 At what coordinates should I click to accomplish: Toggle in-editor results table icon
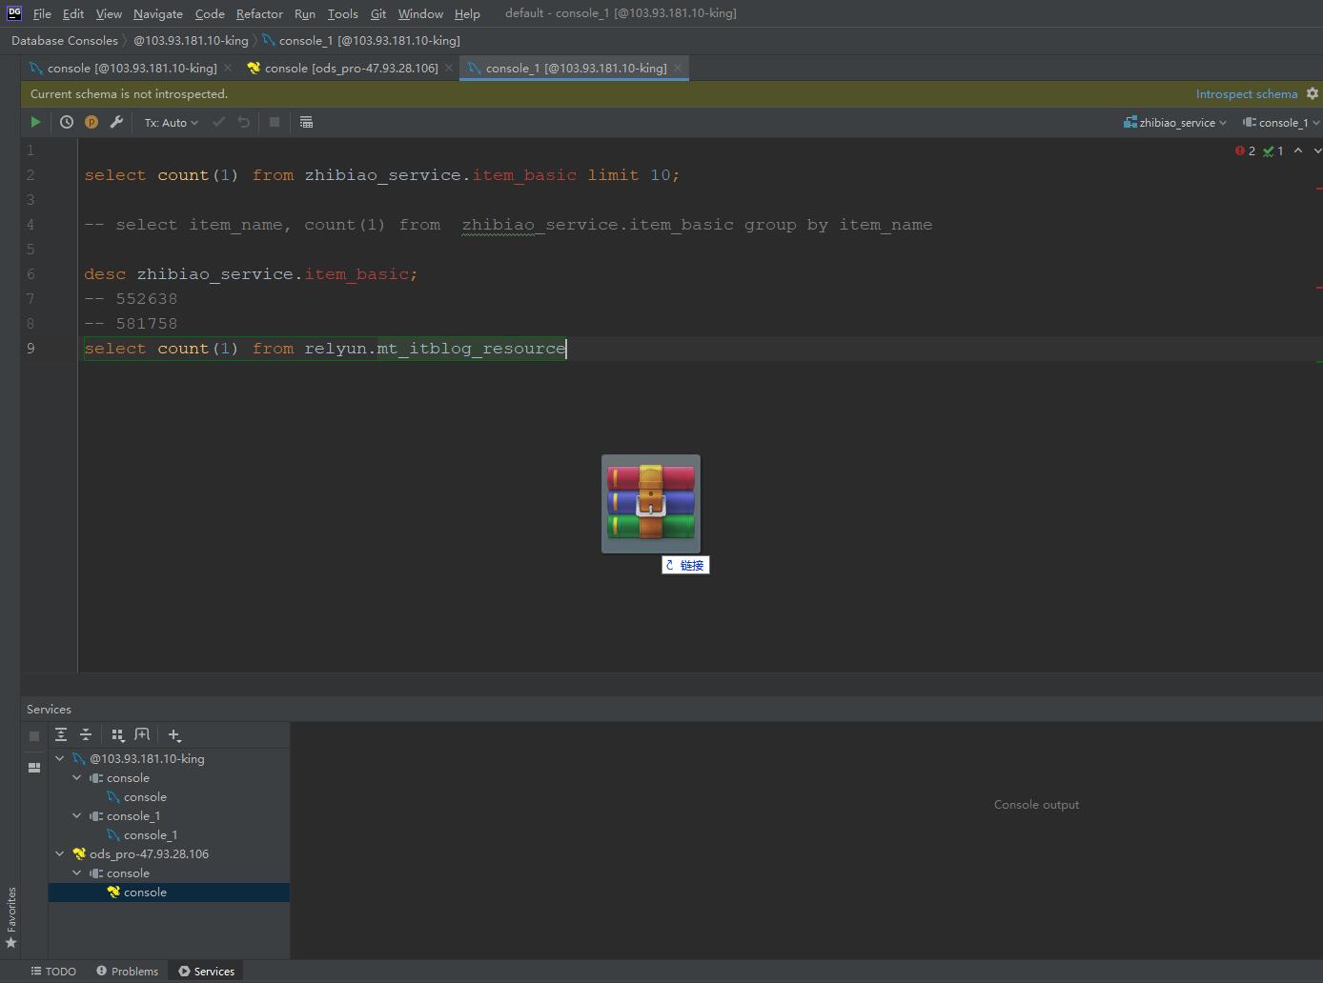tap(306, 122)
